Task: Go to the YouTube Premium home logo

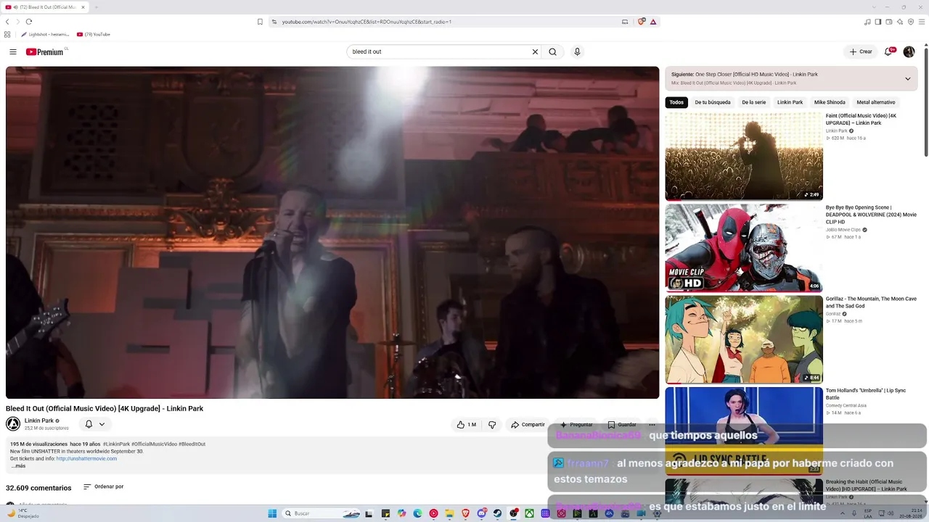Action: pyautogui.click(x=45, y=51)
